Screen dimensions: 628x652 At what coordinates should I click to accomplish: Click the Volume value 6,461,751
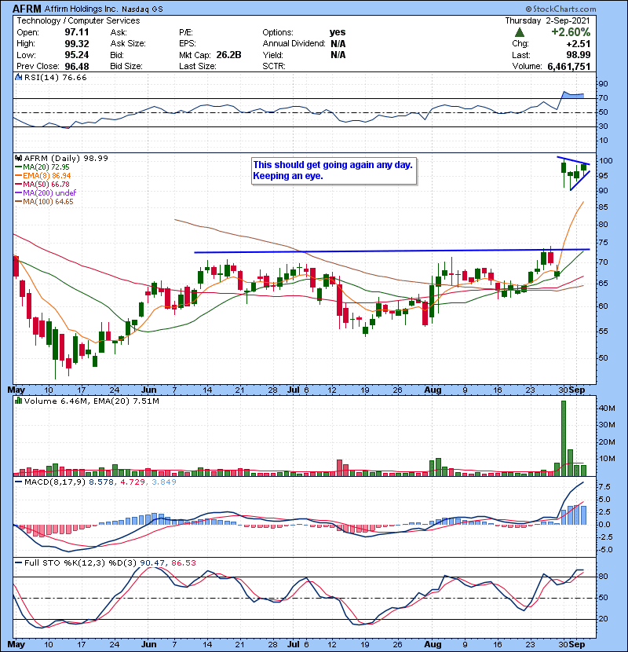tap(568, 66)
